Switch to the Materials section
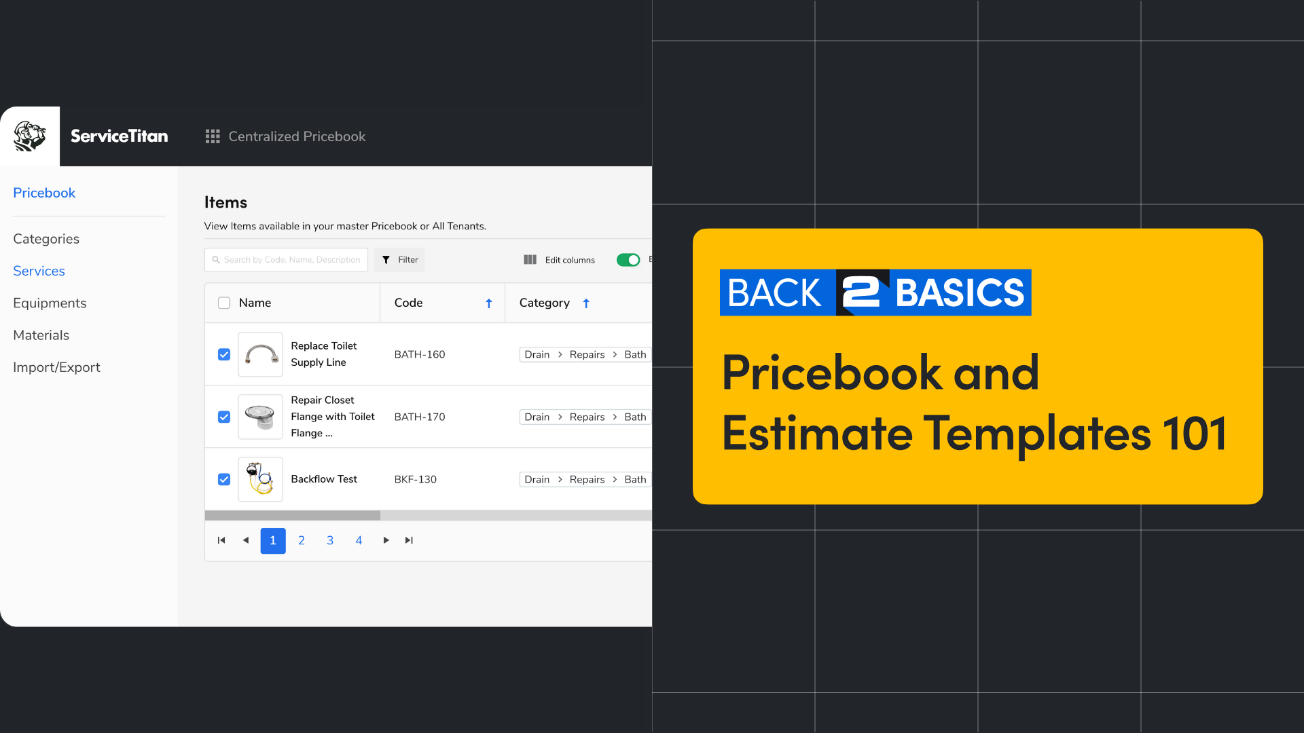Image resolution: width=1304 pixels, height=733 pixels. click(x=41, y=335)
